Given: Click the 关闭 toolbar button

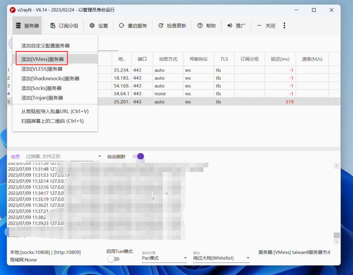Looking at the screenshot, I should click(266, 26).
